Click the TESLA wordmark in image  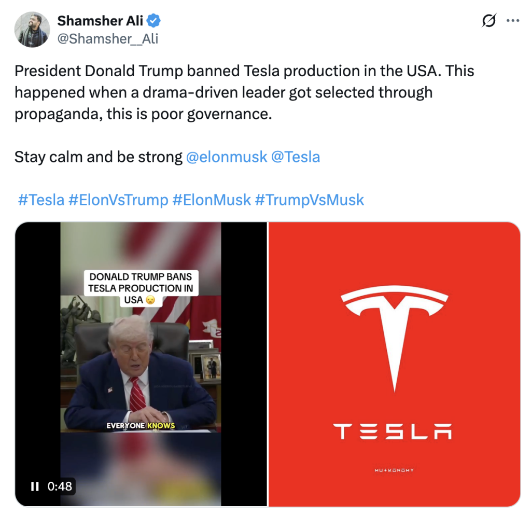pyautogui.click(x=393, y=431)
